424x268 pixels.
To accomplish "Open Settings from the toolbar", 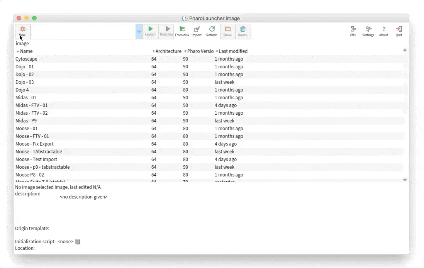I will (x=368, y=31).
